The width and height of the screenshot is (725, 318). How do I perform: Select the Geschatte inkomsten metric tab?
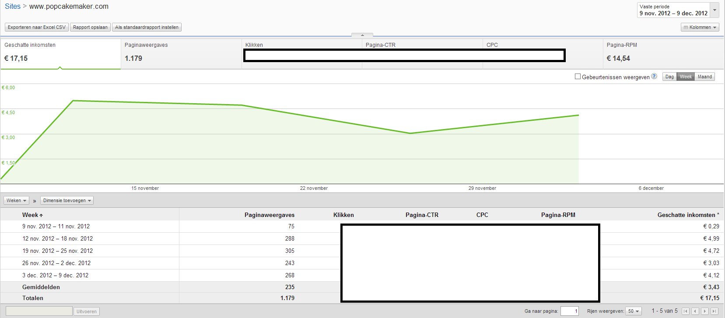(x=60, y=54)
